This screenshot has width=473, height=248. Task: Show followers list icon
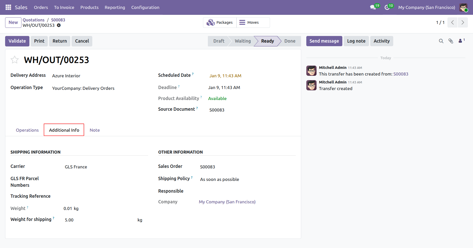(461, 41)
